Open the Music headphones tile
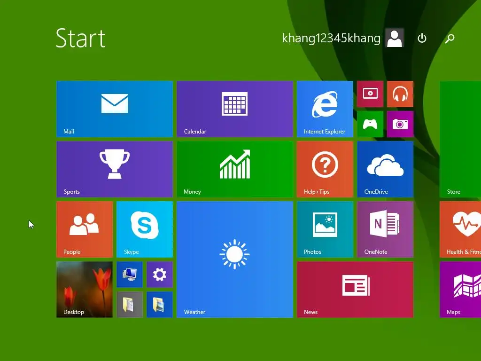The height and width of the screenshot is (361, 481). 400,94
